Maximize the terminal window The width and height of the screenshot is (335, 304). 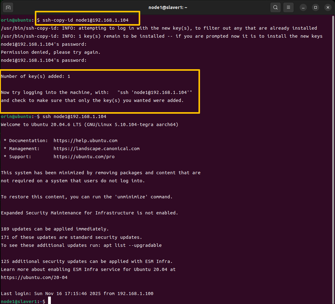click(315, 7)
